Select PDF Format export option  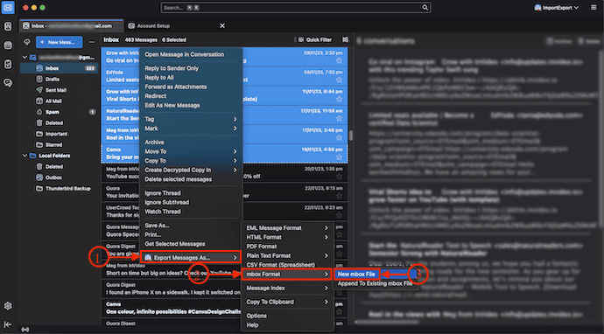[x=287, y=247]
